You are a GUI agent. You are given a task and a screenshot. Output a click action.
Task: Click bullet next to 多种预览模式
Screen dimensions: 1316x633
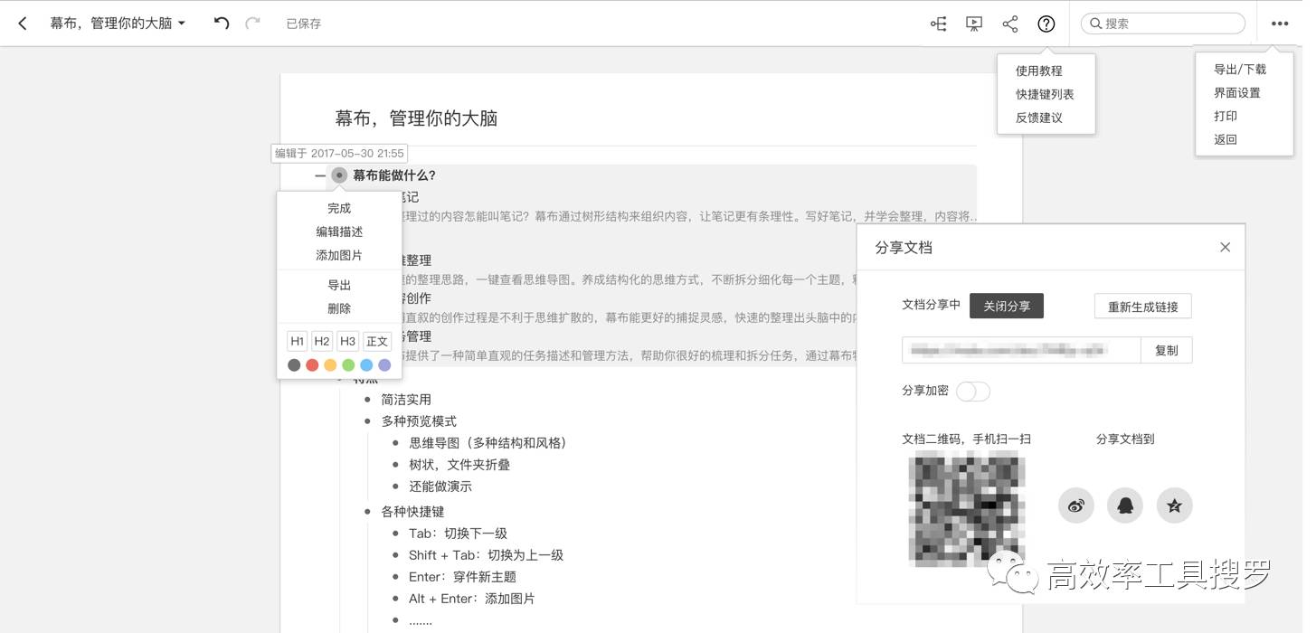click(x=367, y=420)
